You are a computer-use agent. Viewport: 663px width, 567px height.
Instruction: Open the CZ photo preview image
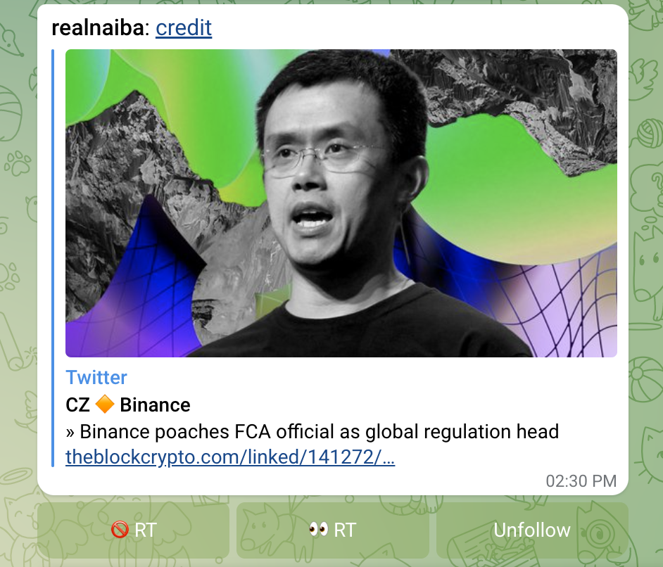[341, 203]
